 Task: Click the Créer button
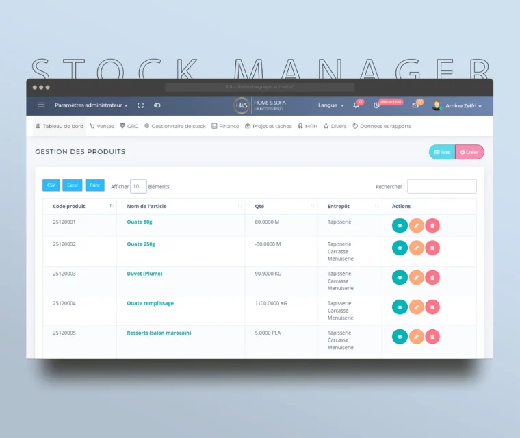click(469, 152)
